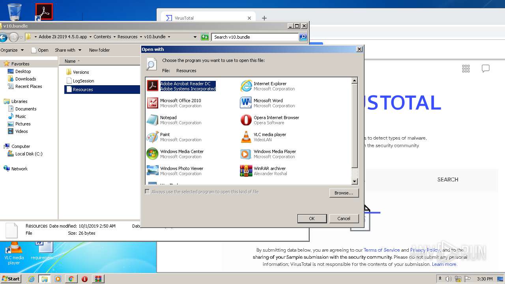This screenshot has width=505, height=284.
Task: Open a new browser tab
Action: click(x=264, y=18)
